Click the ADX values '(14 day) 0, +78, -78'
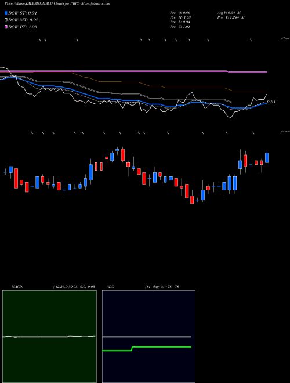This screenshot has height=383, width=290. click(x=162, y=287)
